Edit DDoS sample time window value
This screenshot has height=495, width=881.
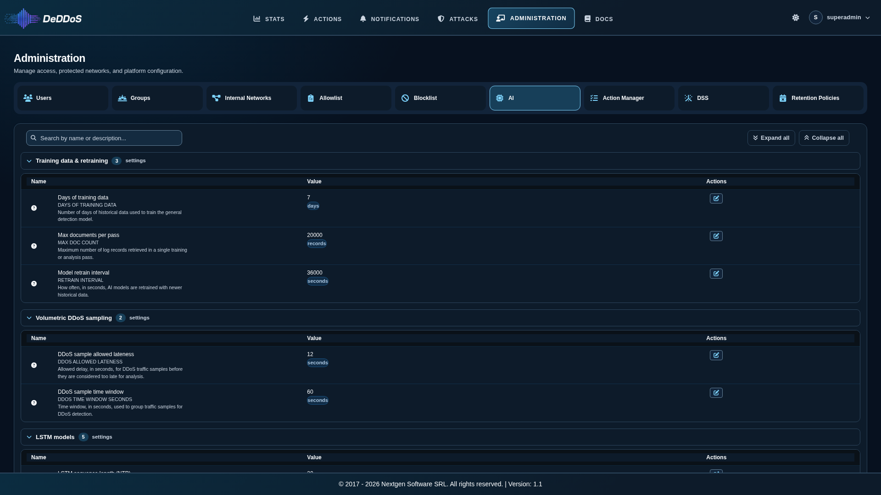(716, 393)
